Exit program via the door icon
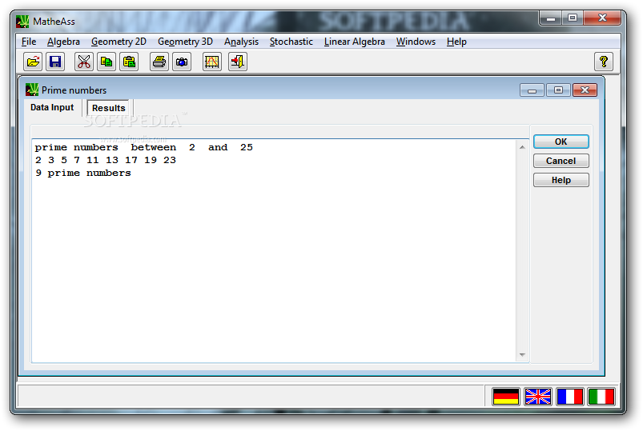 click(238, 62)
